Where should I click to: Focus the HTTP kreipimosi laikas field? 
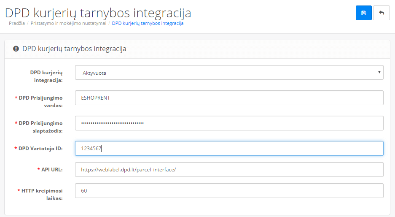coord(229,190)
